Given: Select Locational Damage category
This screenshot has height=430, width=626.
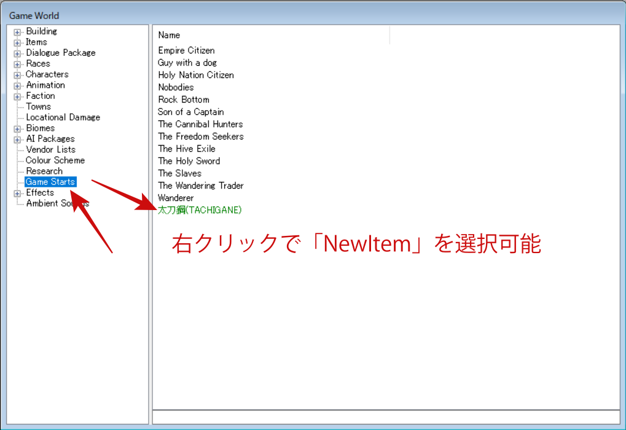Looking at the screenshot, I should (63, 117).
